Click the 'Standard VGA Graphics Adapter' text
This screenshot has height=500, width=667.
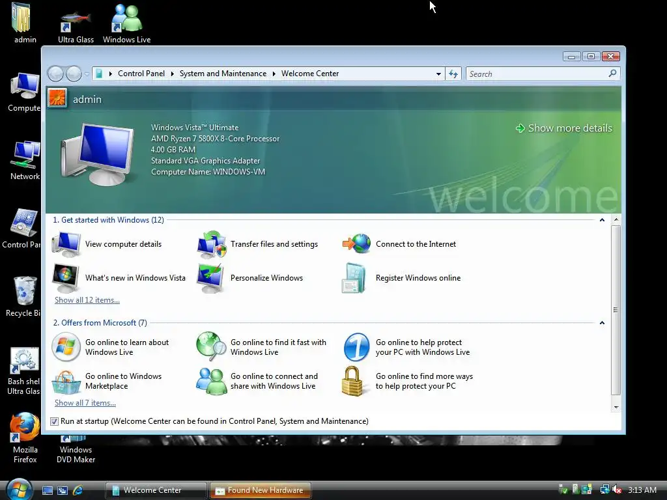point(205,161)
